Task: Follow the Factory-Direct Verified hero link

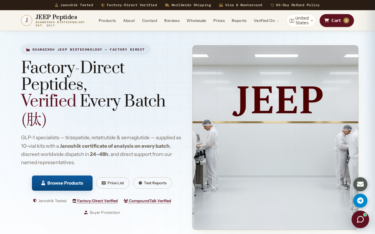Action: click(x=95, y=201)
